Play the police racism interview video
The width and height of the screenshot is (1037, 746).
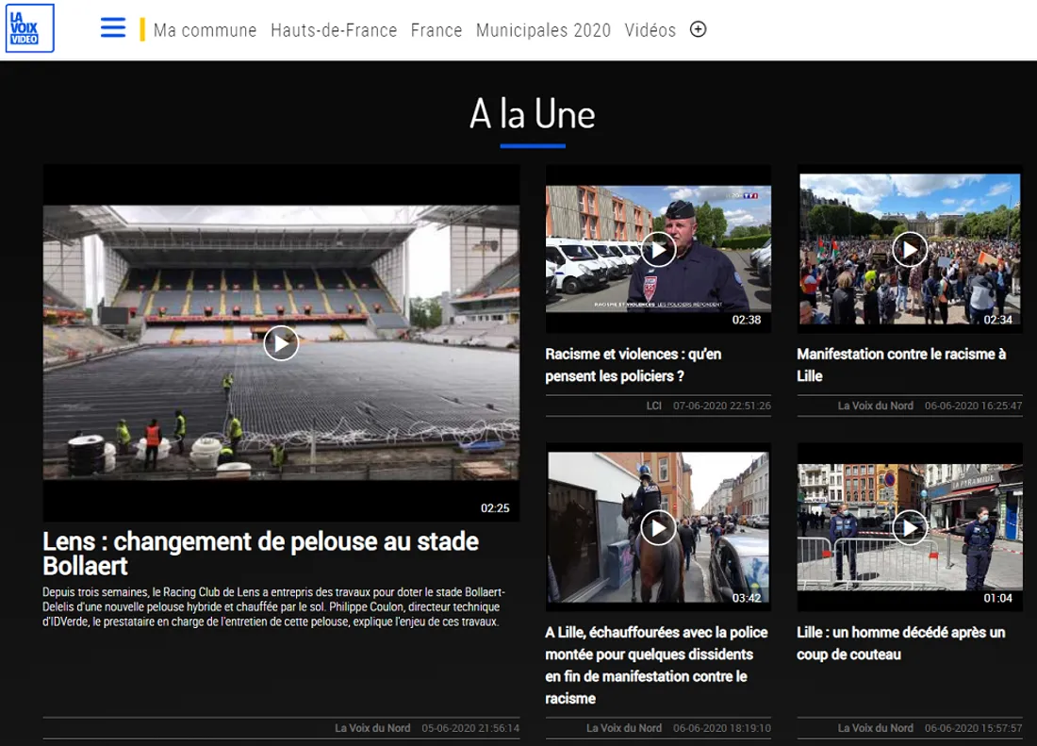pos(658,249)
